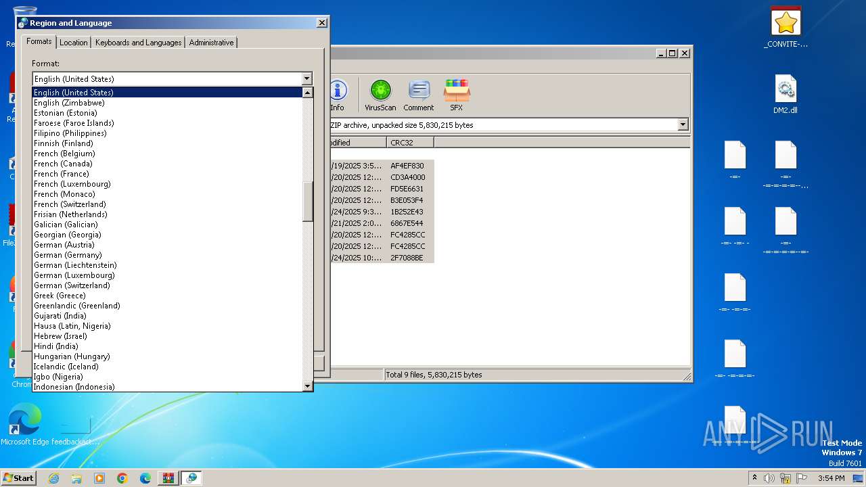866x487 pixels.
Task: Click the taskbar clock showing 3:54 PM
Action: click(x=831, y=478)
